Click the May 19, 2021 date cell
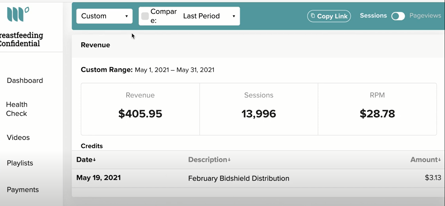 [99, 178]
